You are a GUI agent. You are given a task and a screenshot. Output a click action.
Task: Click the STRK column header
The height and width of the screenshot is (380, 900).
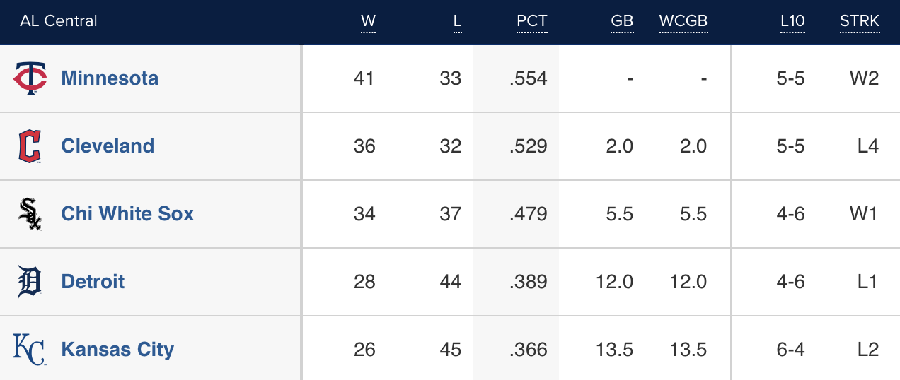[x=860, y=21]
